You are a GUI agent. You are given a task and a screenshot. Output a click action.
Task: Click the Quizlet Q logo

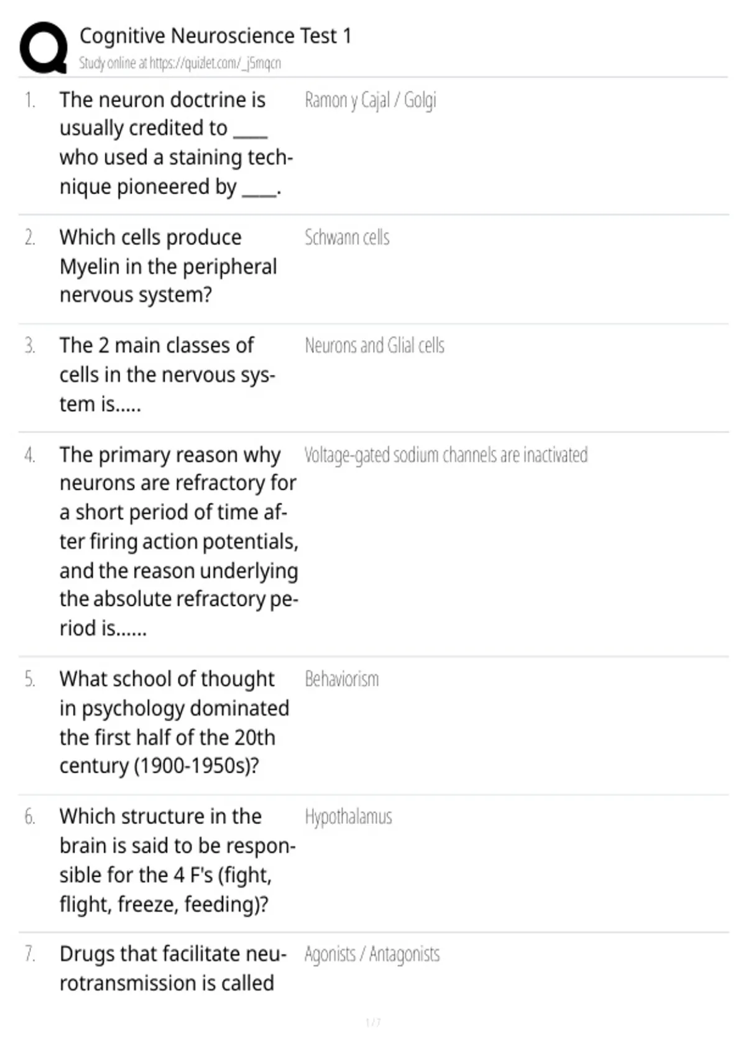point(44,47)
